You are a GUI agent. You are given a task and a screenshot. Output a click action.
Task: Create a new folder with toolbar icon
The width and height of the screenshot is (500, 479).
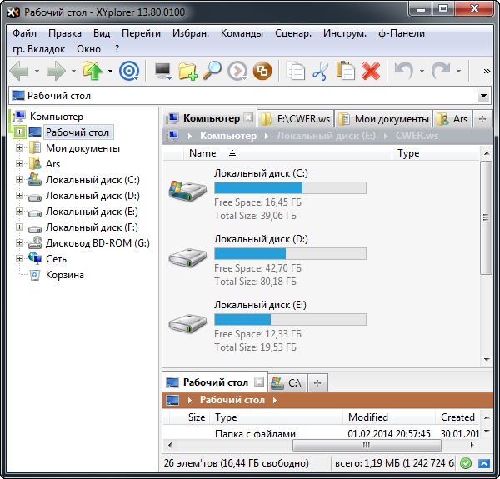[188, 72]
